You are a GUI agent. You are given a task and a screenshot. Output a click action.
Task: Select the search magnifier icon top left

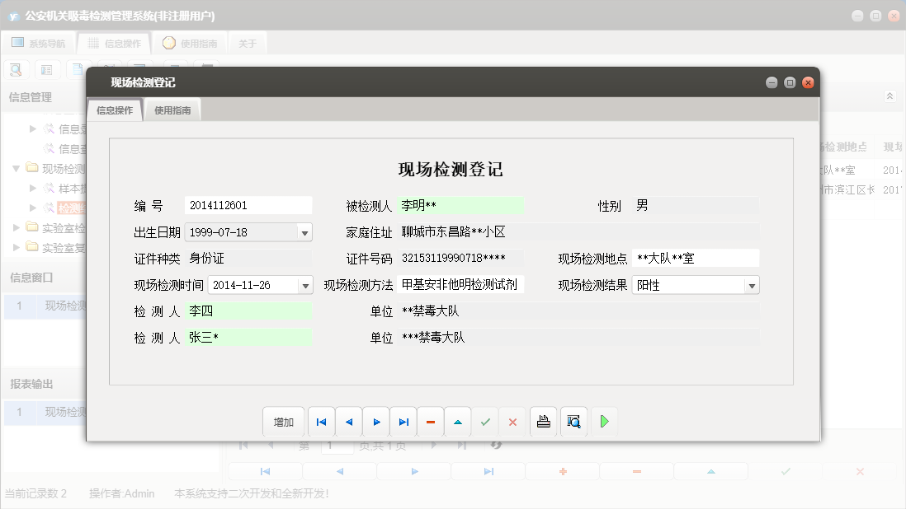coord(15,69)
